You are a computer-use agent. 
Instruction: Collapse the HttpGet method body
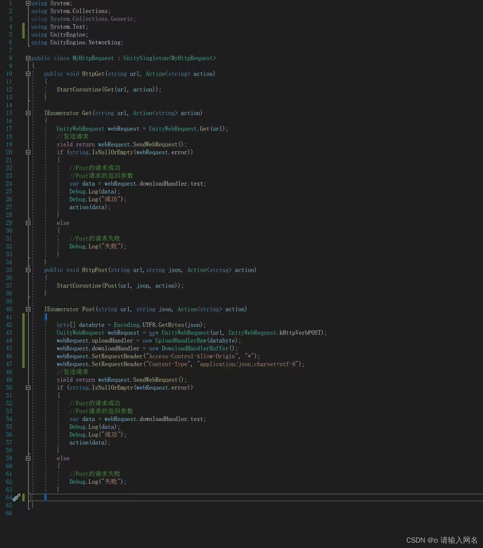[28, 74]
